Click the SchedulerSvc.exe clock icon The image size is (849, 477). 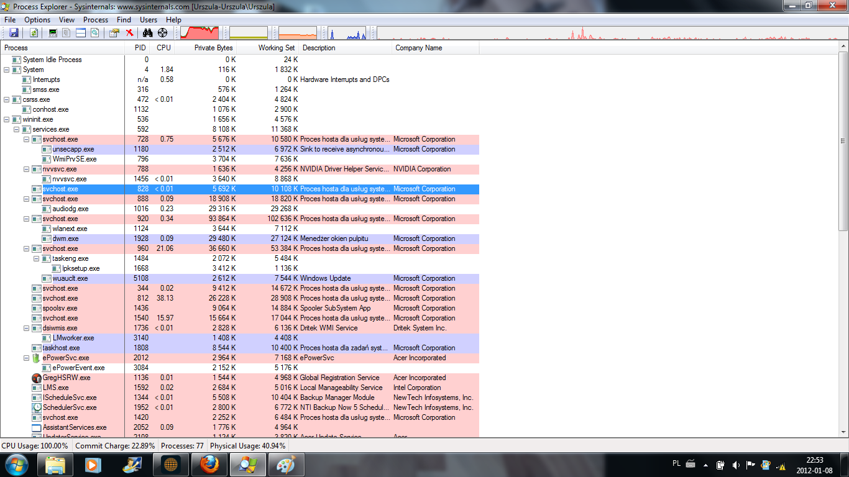pyautogui.click(x=37, y=407)
